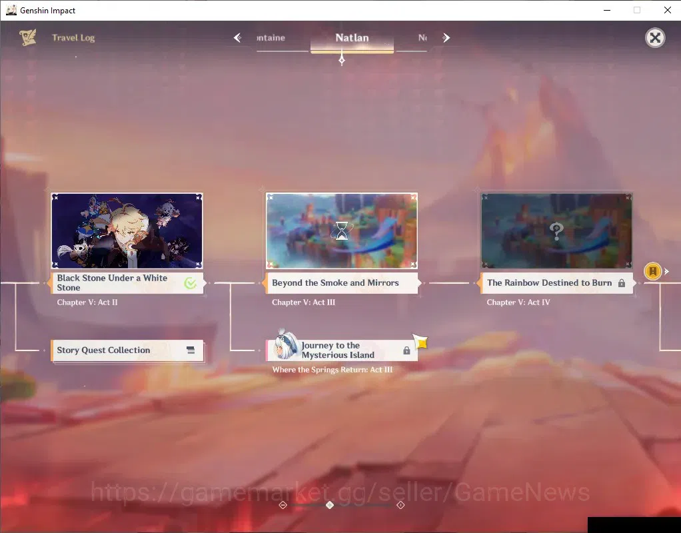Click the gold bookmark badge on the right edge
The height and width of the screenshot is (533, 681).
coord(652,271)
